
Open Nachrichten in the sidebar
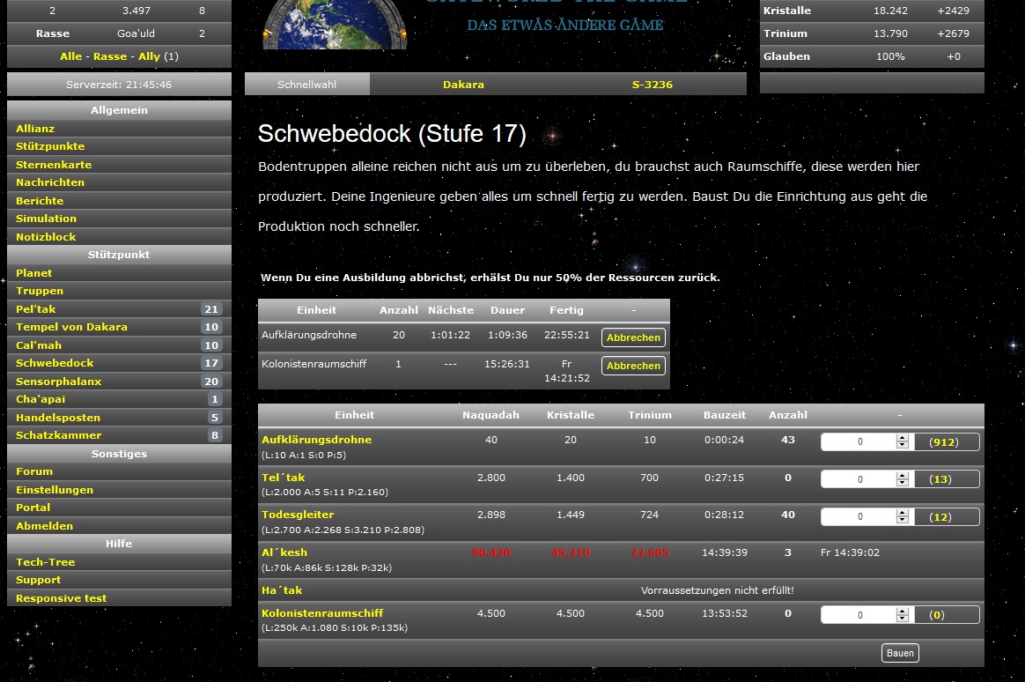coord(50,182)
